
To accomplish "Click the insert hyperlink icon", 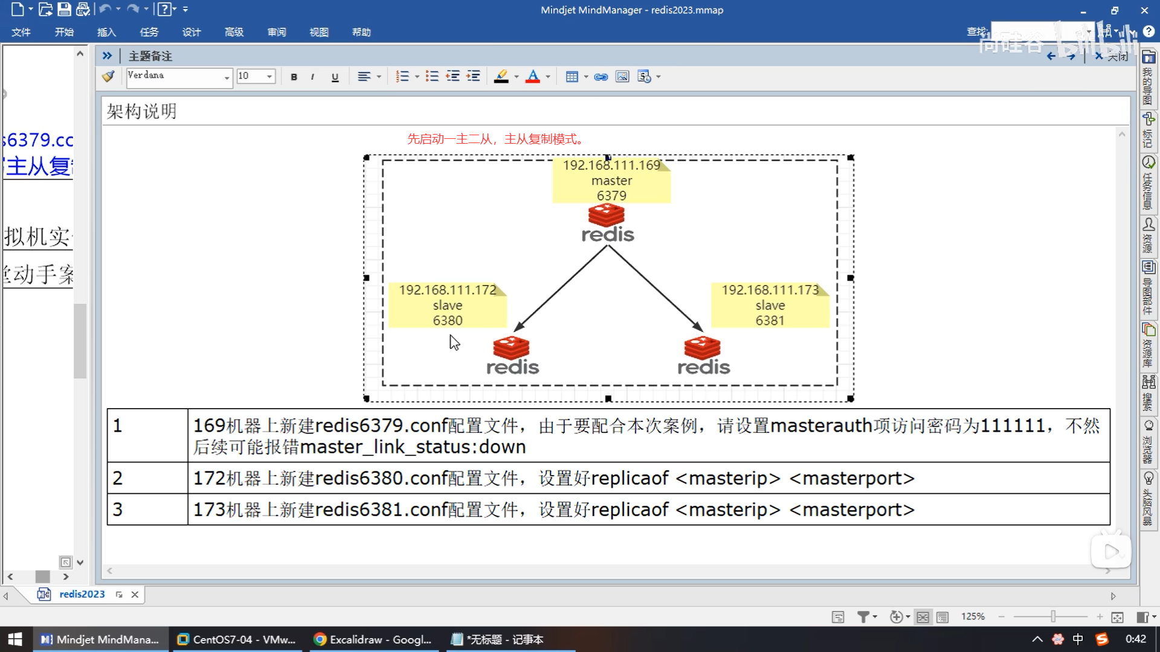I will click(x=601, y=77).
